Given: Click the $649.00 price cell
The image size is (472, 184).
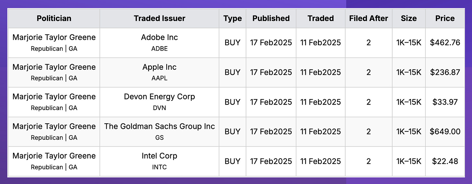Looking at the screenshot, I should (445, 132).
